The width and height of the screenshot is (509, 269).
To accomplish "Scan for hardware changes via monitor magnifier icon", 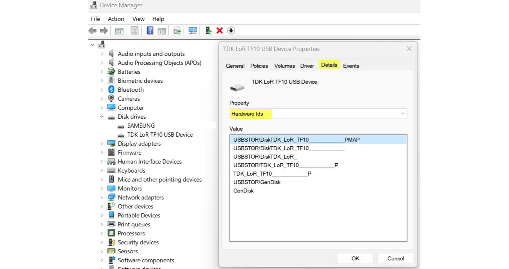I will (x=192, y=31).
